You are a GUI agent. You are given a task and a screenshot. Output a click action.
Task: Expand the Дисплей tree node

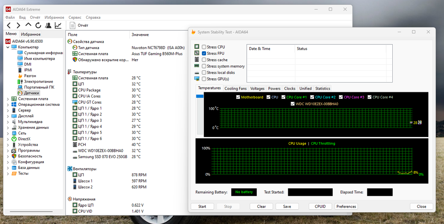[x=8, y=116]
